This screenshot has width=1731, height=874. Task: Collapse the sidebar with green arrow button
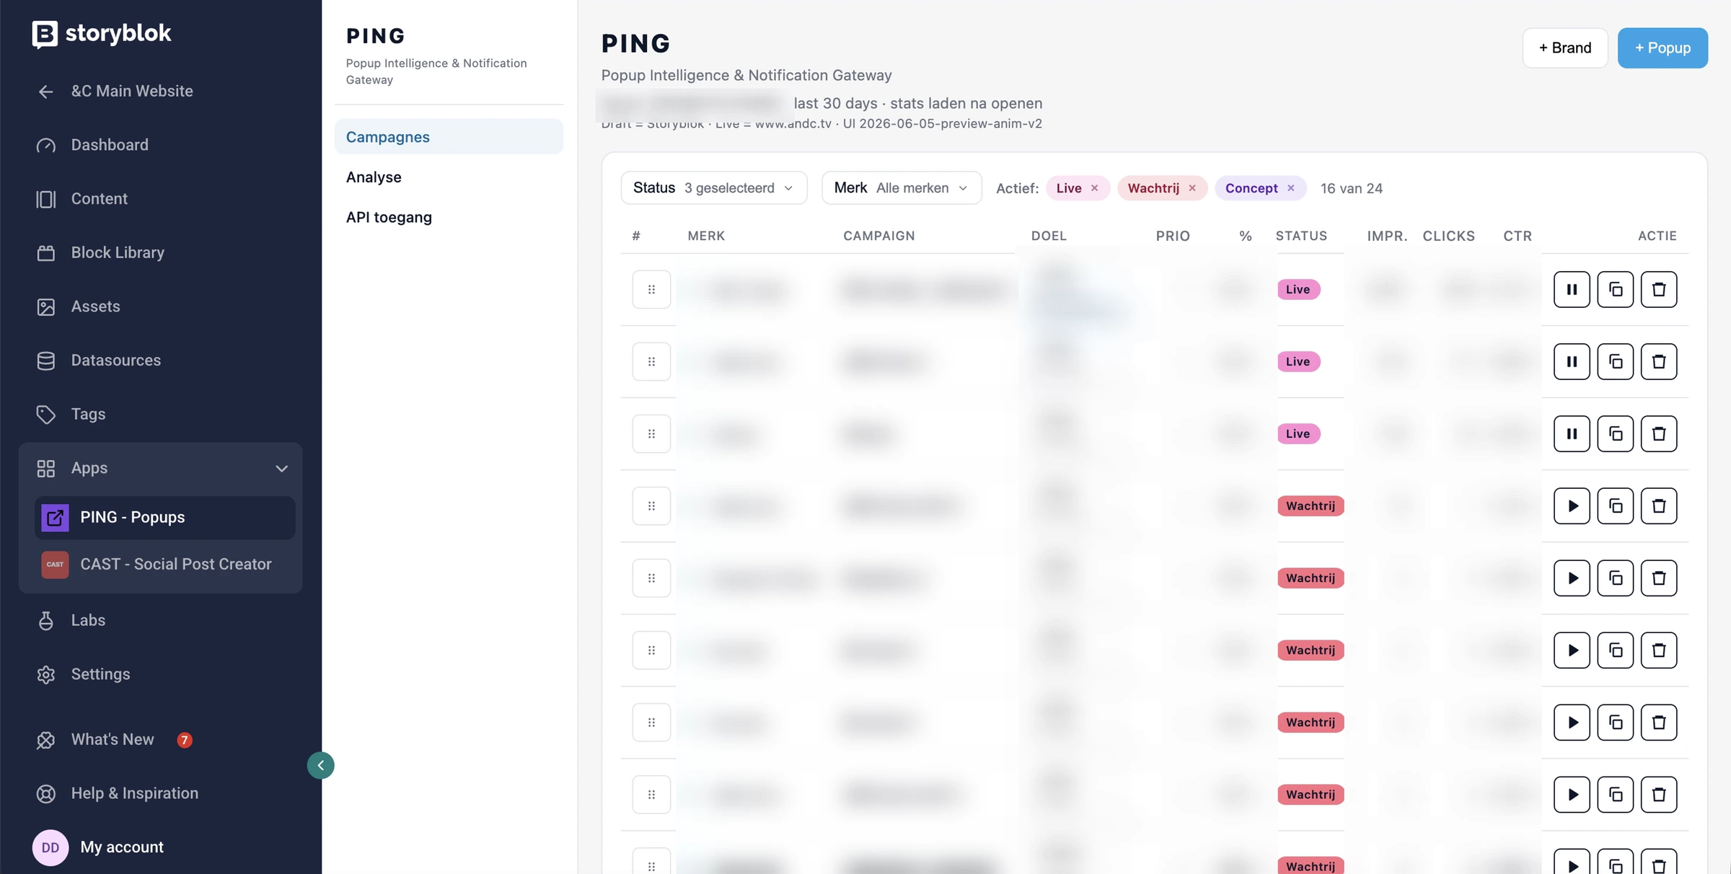tap(320, 765)
